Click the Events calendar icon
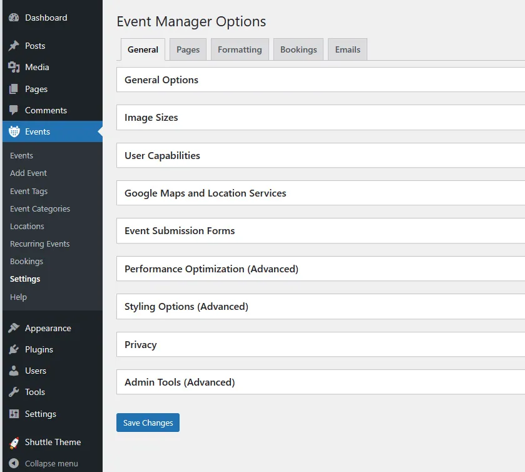This screenshot has width=525, height=472. (x=14, y=131)
